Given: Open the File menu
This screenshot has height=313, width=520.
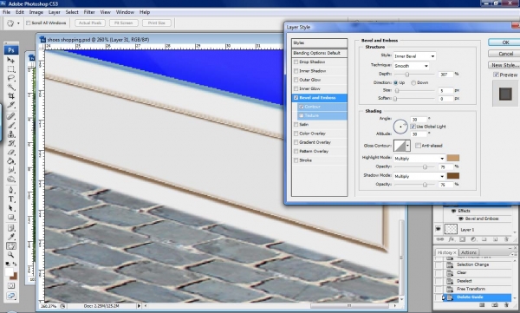Looking at the screenshot, I should click(6, 12).
